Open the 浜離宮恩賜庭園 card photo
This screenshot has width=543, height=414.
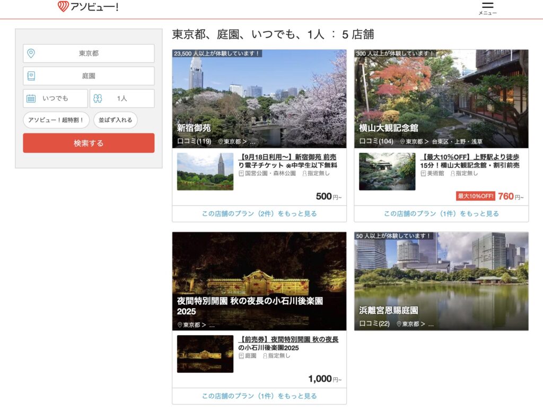pyautogui.click(x=441, y=275)
